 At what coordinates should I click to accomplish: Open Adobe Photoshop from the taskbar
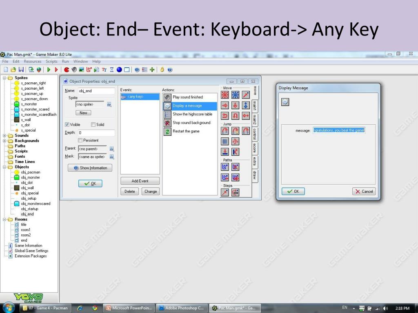pos(182,308)
